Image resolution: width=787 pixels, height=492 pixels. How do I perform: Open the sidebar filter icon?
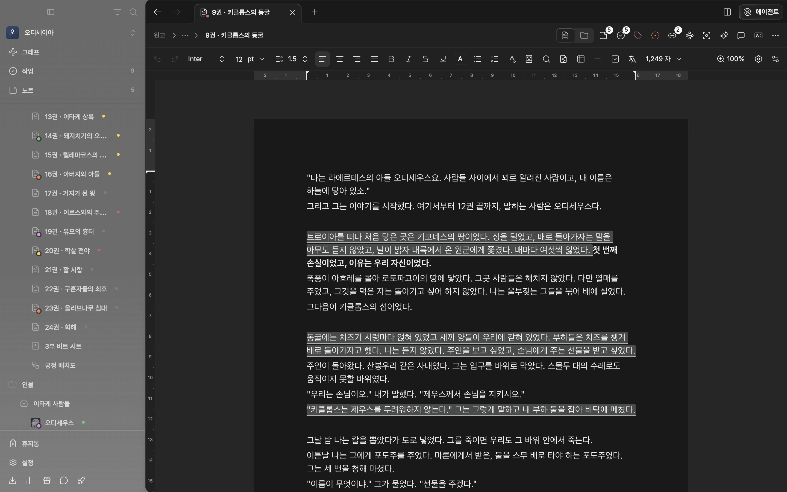(x=118, y=12)
